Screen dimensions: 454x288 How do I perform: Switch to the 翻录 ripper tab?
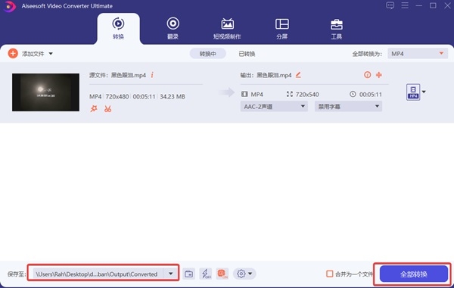[x=173, y=29]
